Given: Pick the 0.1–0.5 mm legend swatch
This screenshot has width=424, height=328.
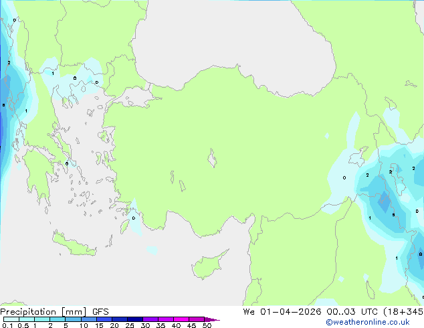Looking at the screenshot, I should pyautogui.click(x=11, y=319).
